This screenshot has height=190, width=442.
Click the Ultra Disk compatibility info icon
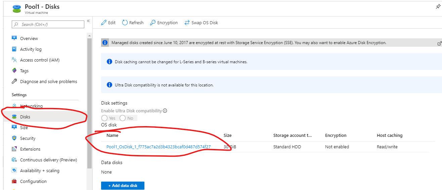pos(165,111)
